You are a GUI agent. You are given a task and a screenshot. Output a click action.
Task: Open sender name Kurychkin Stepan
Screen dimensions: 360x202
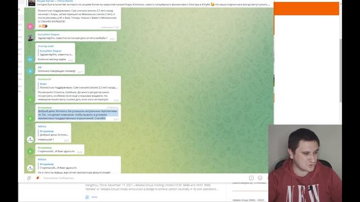point(49,34)
